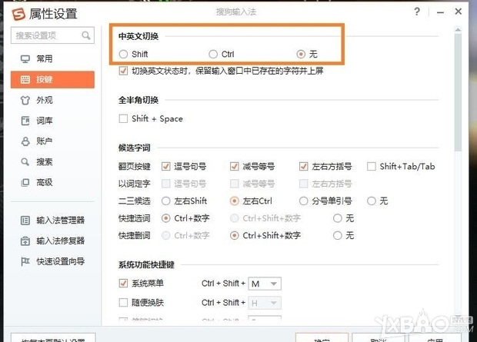This screenshot has height=342, width=477.
Task: Click the 快速设置向导 flag icon
Action: (25, 261)
